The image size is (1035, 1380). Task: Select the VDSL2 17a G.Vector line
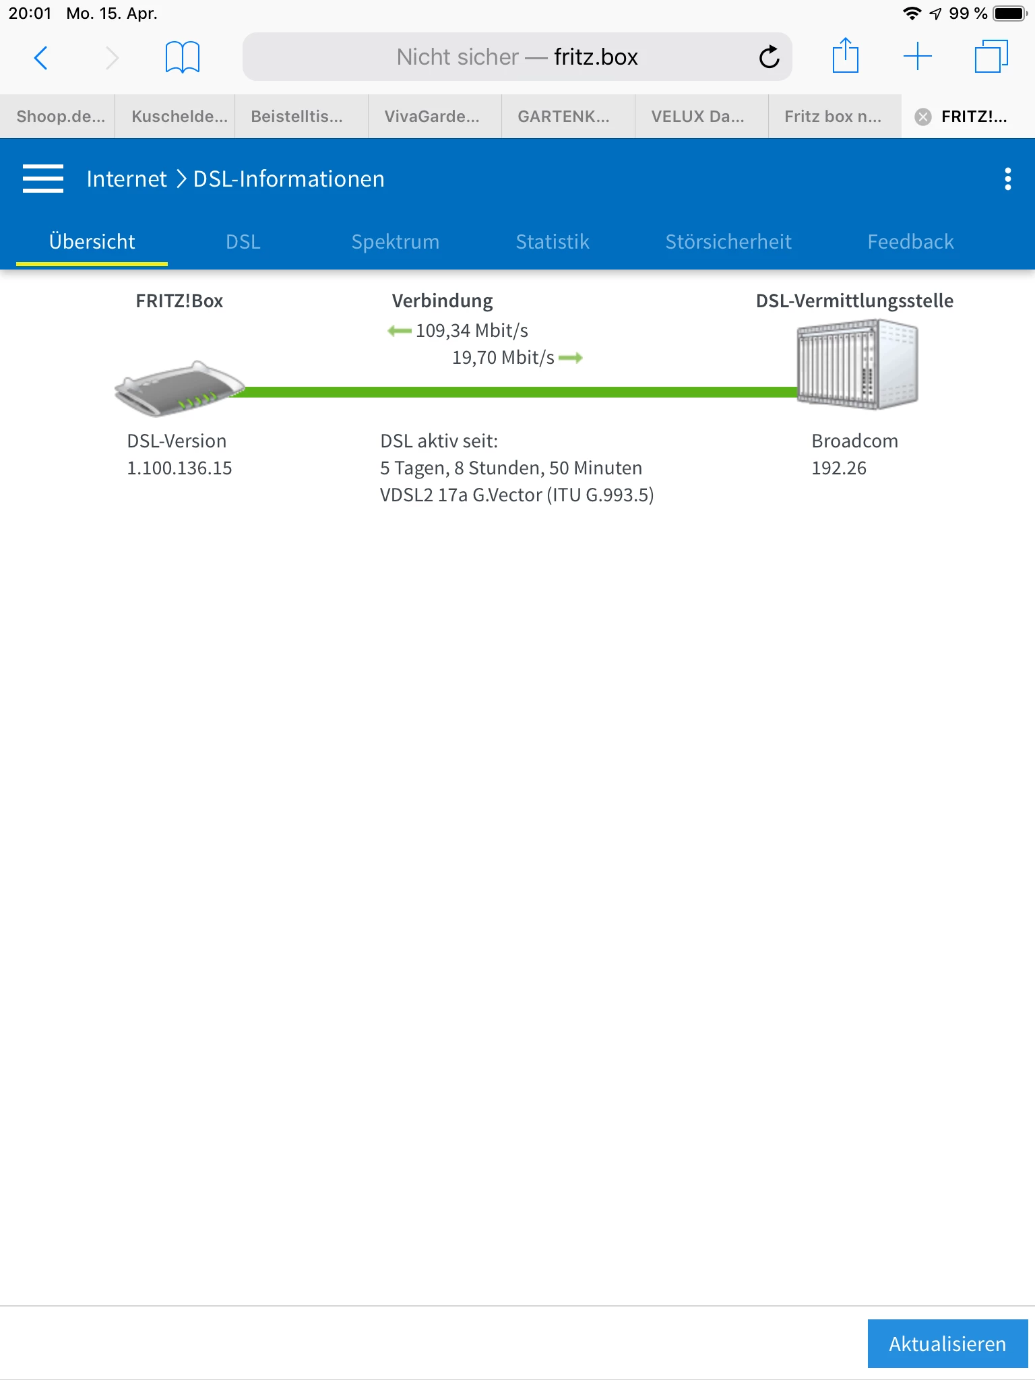(517, 495)
